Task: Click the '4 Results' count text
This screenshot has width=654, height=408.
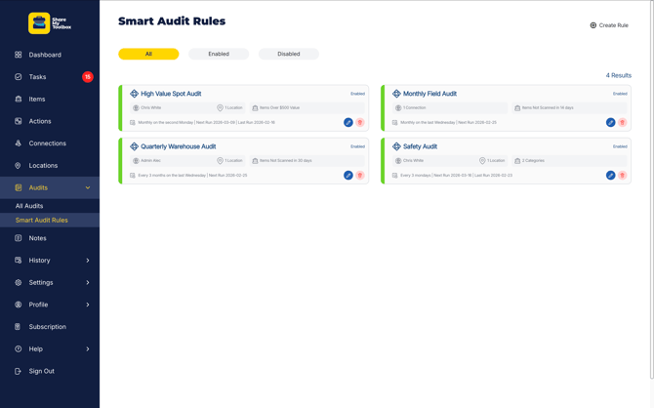Action: (619, 75)
